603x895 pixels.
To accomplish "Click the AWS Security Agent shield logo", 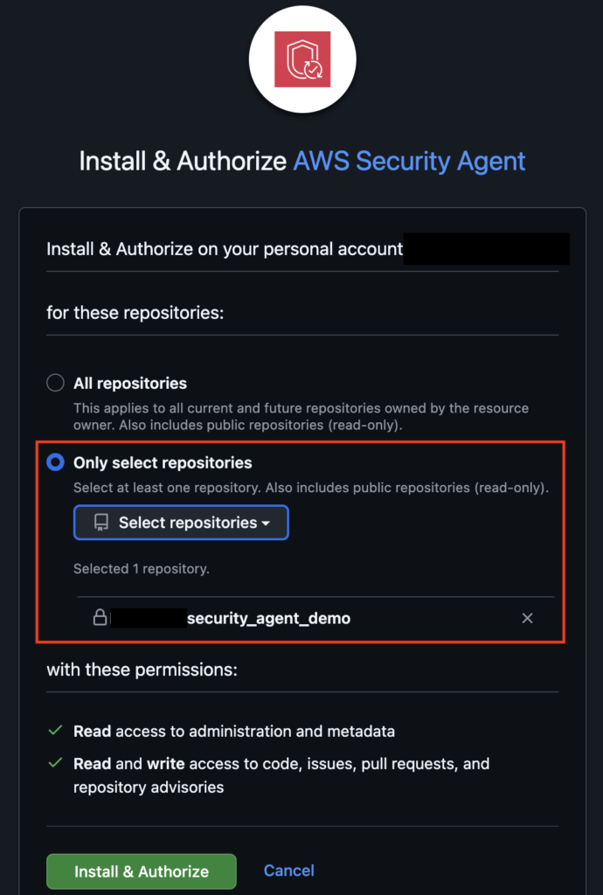I will tap(301, 59).
